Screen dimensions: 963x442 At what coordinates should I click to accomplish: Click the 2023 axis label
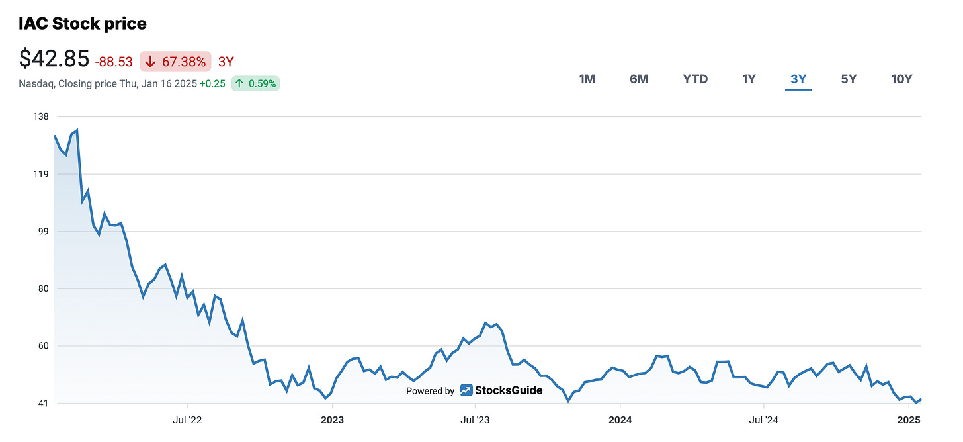pyautogui.click(x=332, y=420)
